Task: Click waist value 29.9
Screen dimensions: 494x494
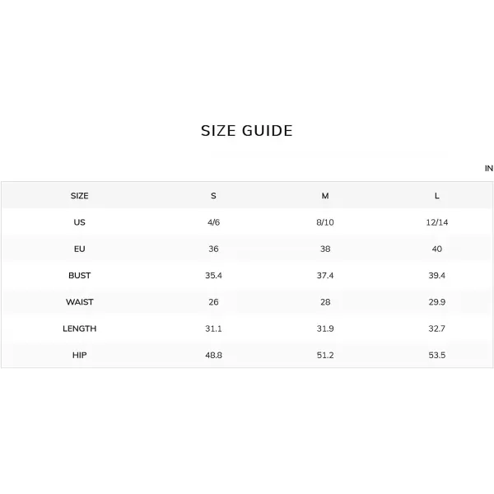Action: pos(436,302)
